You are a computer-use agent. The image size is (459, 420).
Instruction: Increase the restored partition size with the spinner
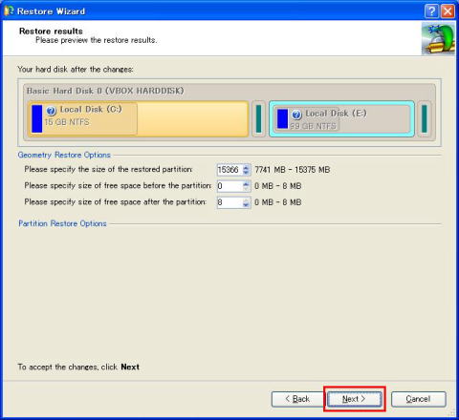[x=246, y=167]
